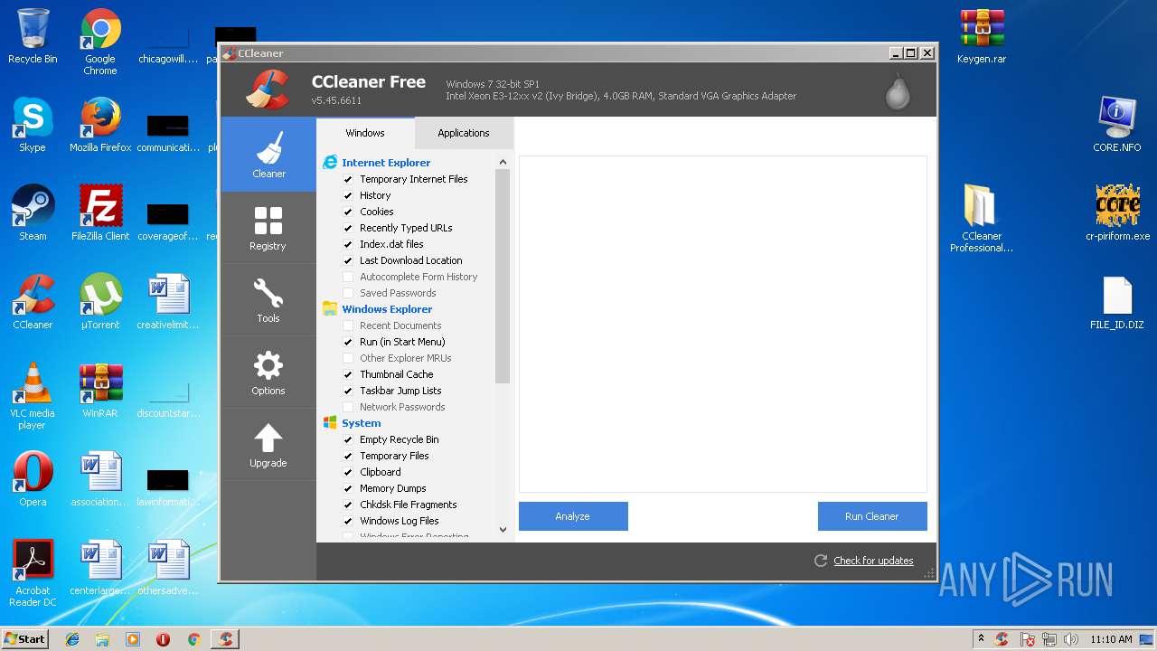The height and width of the screenshot is (651, 1157).
Task: Select FileZilla Client desktop shortcut
Action: pyautogui.click(x=100, y=213)
